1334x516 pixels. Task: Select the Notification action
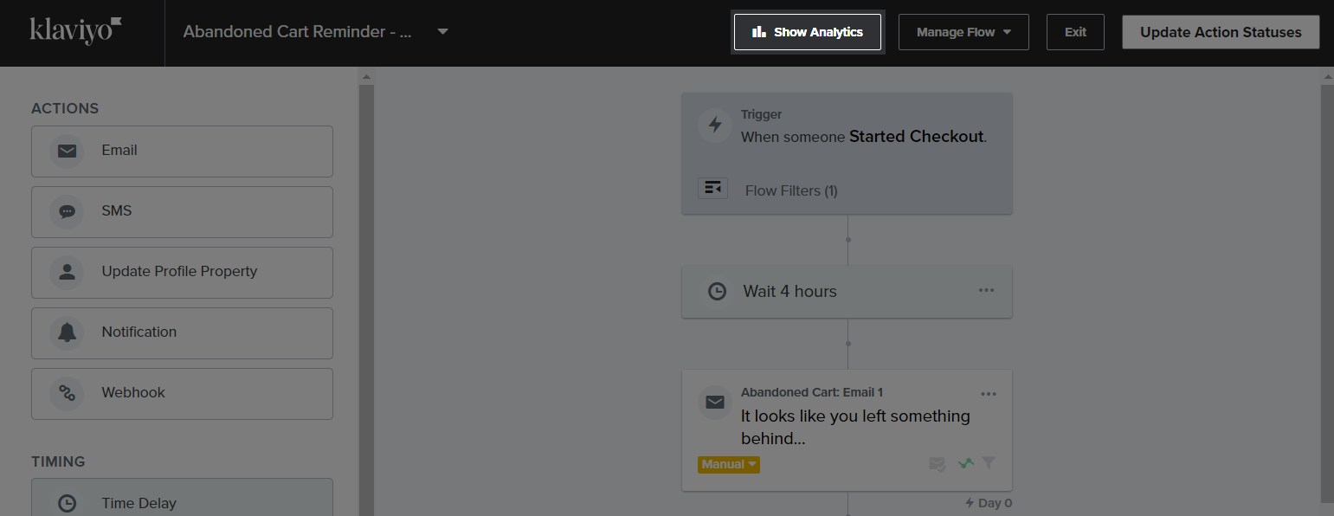click(x=182, y=333)
